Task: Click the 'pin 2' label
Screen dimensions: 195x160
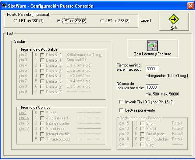Action: pos(23,55)
